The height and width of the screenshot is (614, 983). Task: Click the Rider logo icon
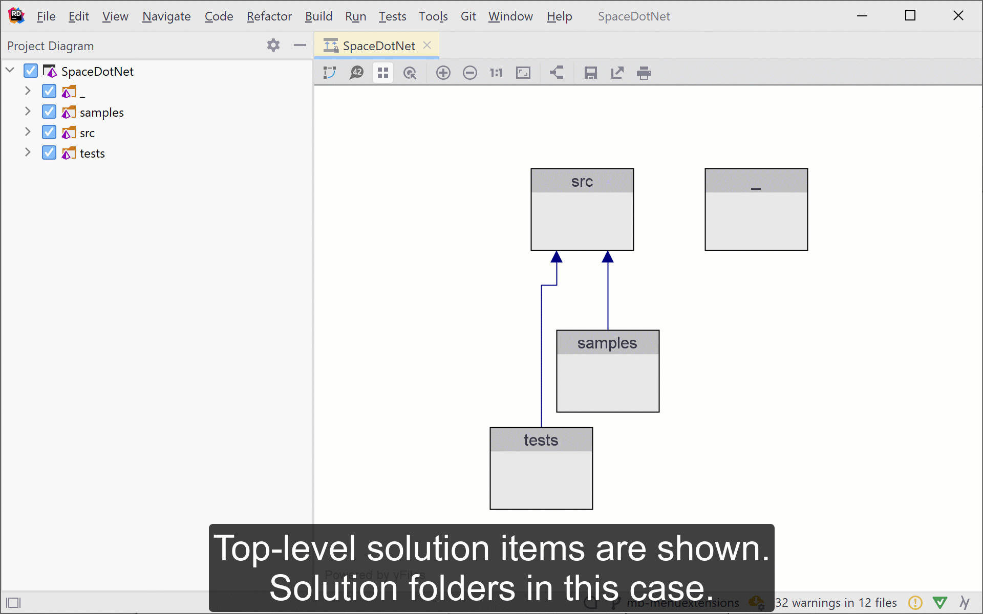click(16, 16)
